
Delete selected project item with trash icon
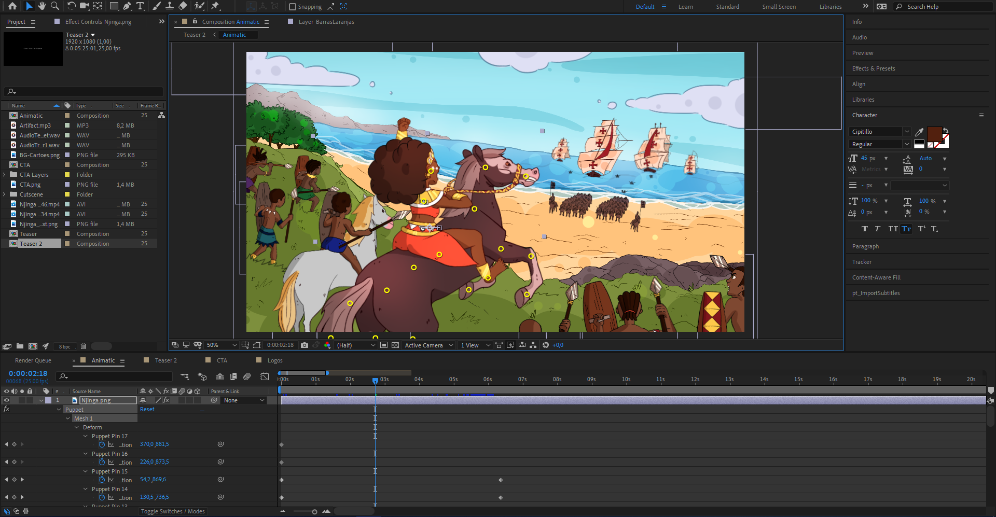coord(83,346)
